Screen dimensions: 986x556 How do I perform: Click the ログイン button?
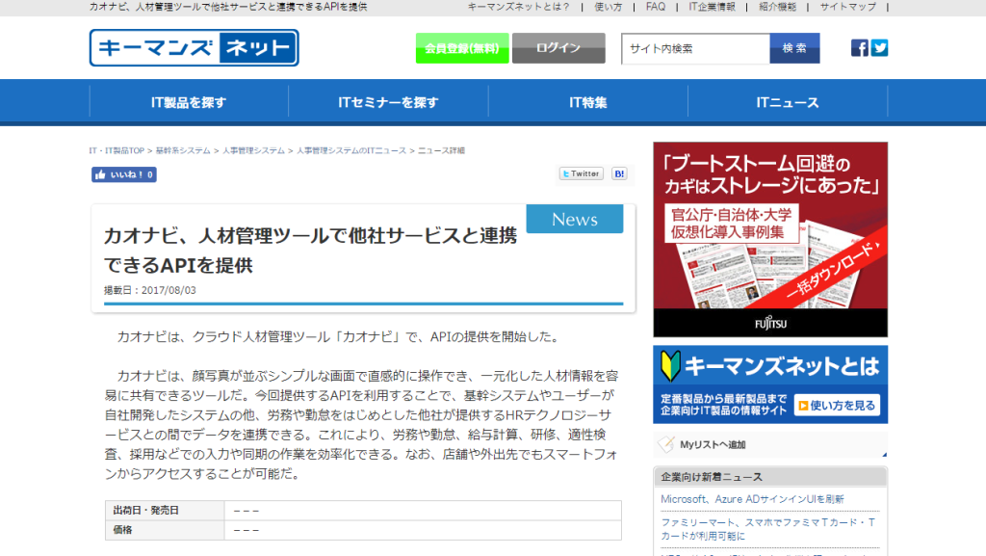click(558, 48)
